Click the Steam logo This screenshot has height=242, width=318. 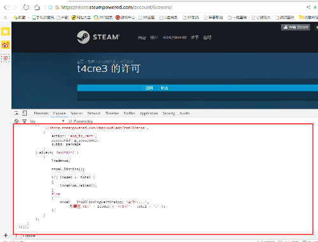click(x=98, y=37)
